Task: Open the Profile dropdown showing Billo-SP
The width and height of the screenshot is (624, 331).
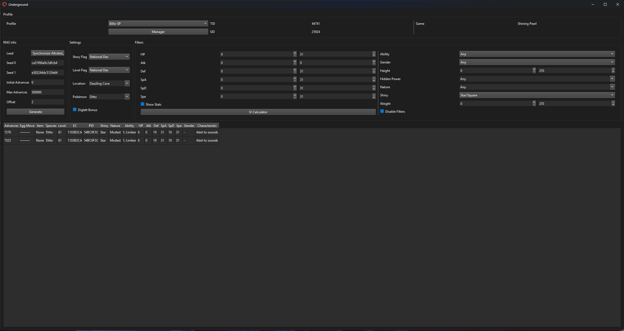Action: pos(158,24)
